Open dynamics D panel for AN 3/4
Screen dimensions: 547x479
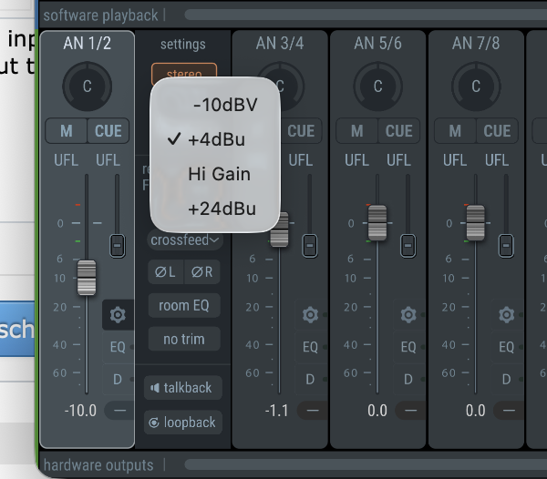[x=310, y=379]
